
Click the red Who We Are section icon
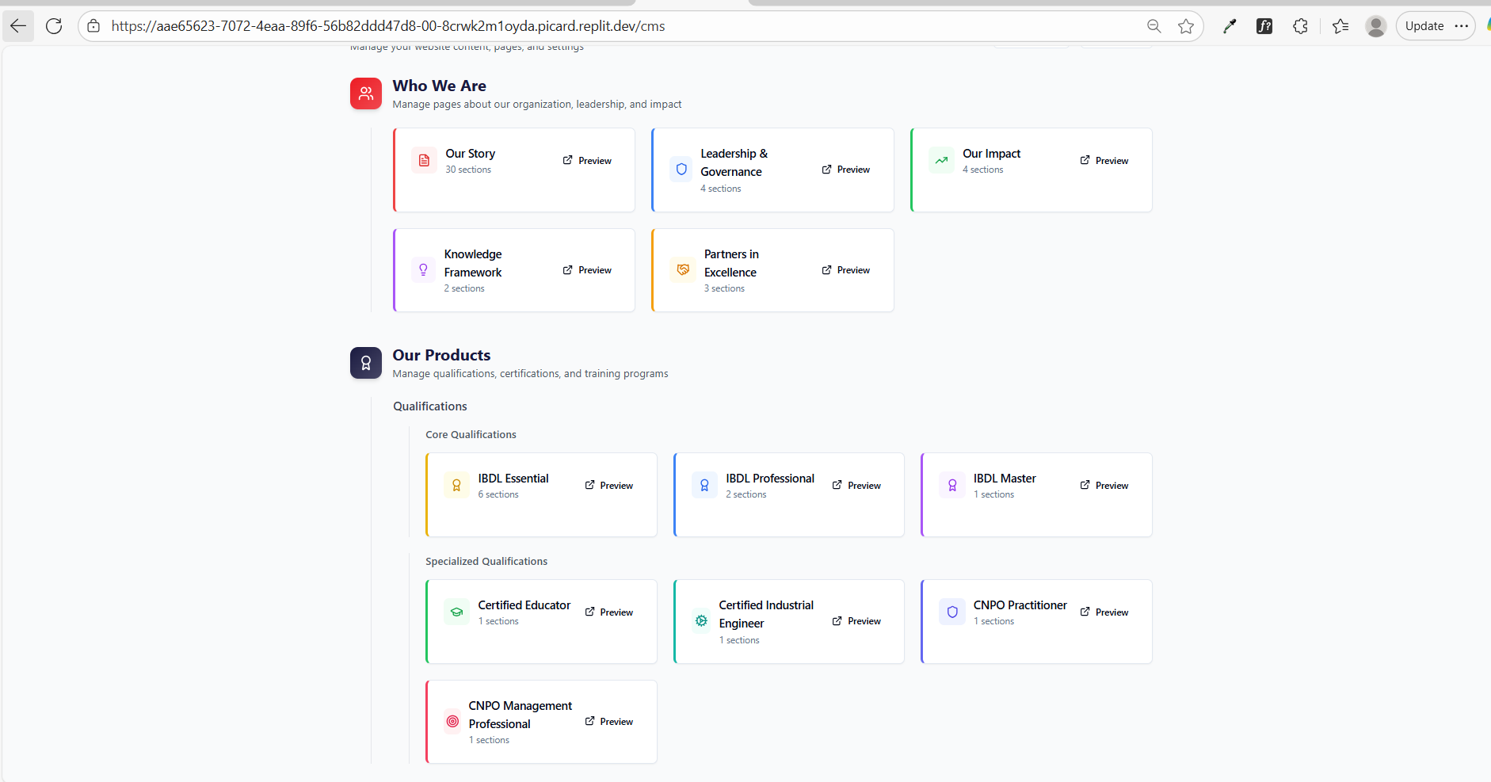click(365, 93)
